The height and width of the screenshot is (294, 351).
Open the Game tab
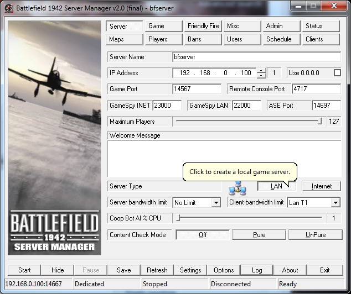point(164,26)
